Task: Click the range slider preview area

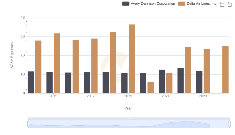Action: (129, 124)
